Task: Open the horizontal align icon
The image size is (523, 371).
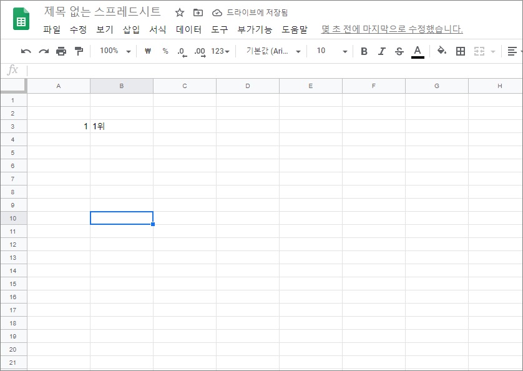Action: [x=512, y=51]
